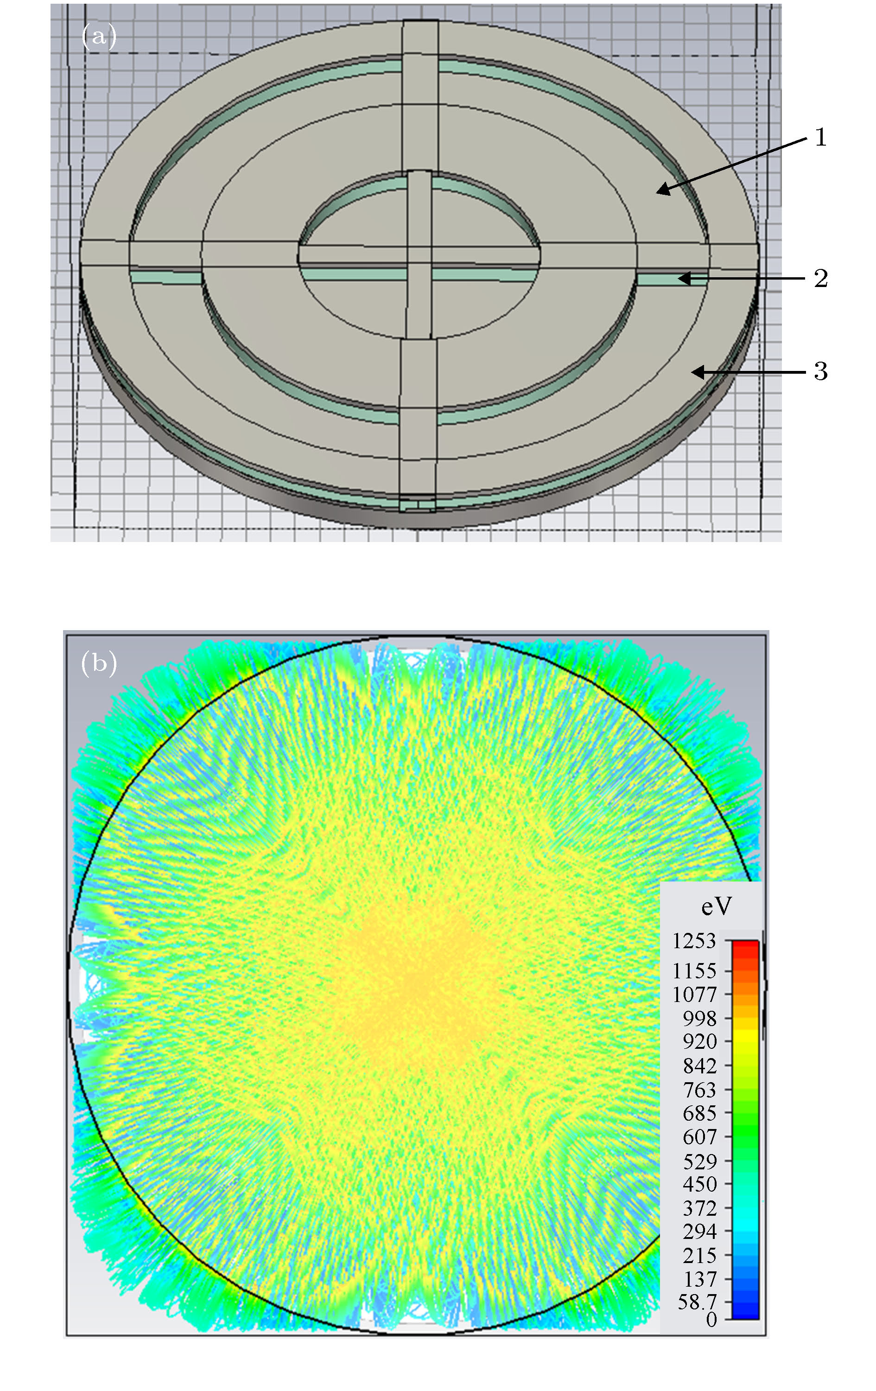Click the 842 value on the color scale

(x=699, y=1066)
